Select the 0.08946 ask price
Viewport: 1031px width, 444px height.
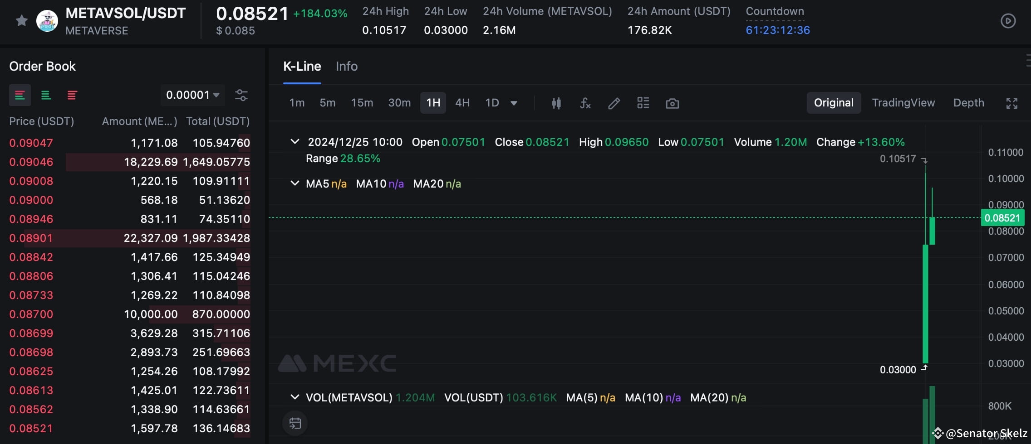31,219
